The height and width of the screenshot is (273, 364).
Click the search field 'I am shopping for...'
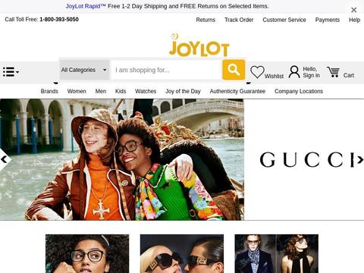(x=167, y=70)
